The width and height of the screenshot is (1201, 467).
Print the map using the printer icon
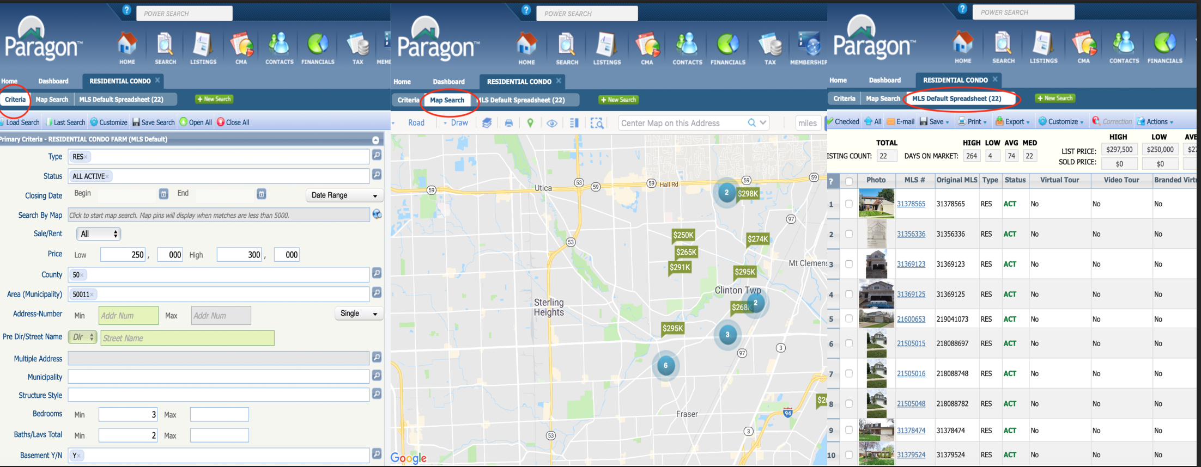tap(508, 123)
